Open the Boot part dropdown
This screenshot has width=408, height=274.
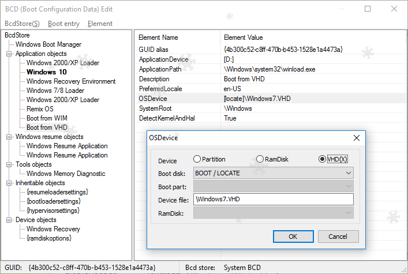click(273, 186)
